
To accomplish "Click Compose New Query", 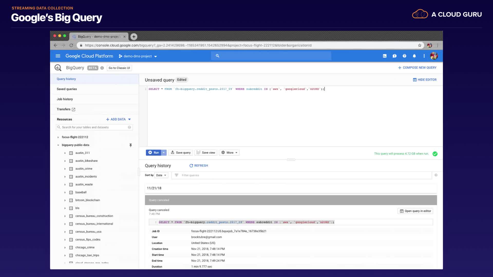I will pos(417,68).
